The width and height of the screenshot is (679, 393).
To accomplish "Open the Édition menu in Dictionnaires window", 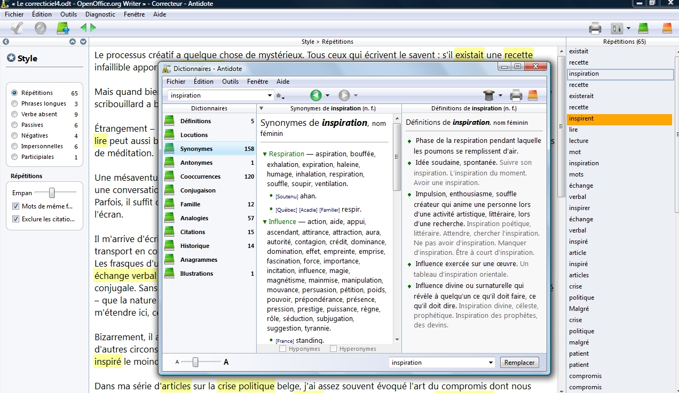I will click(203, 82).
